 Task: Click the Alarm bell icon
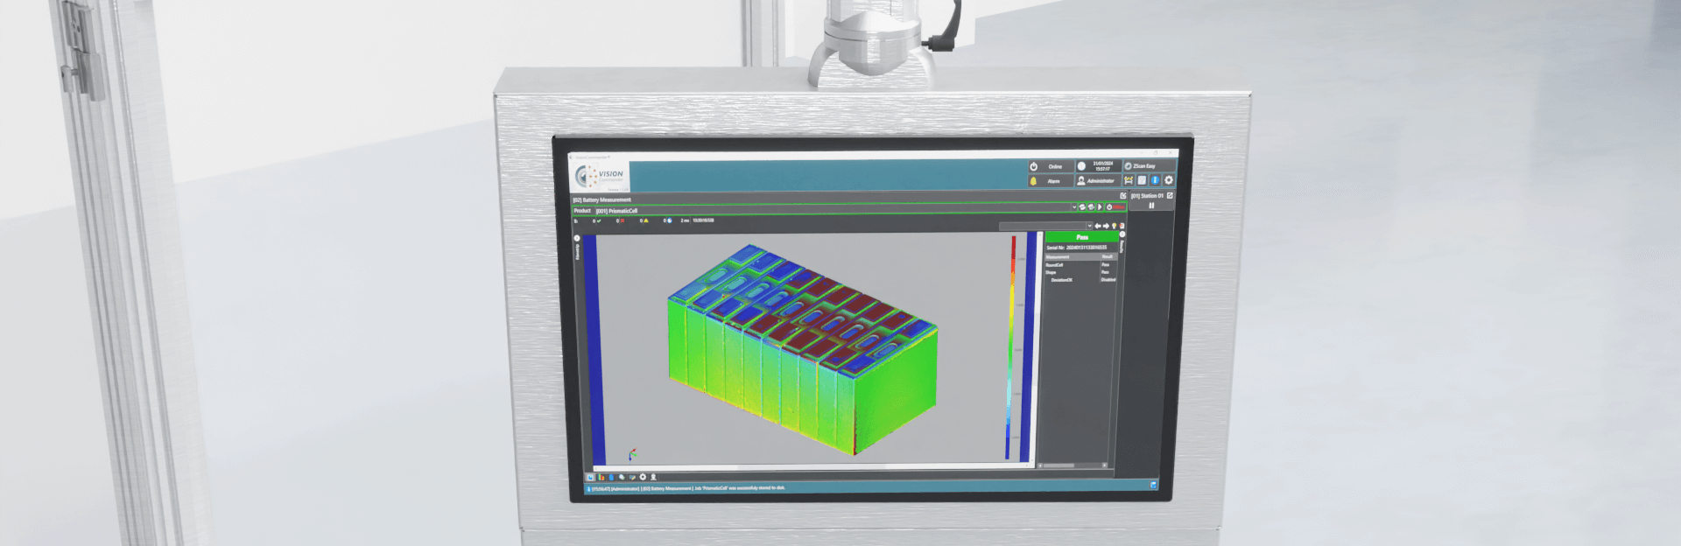click(x=1033, y=181)
